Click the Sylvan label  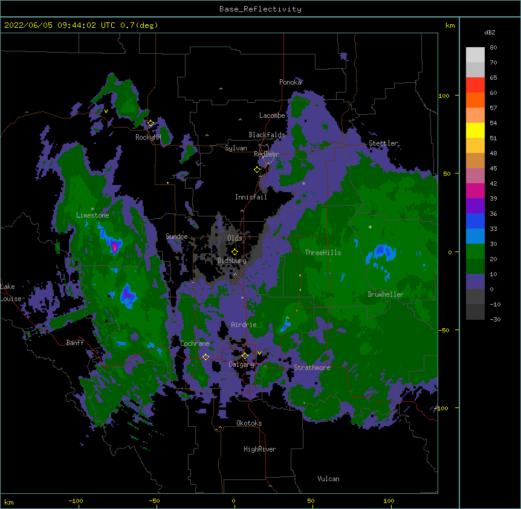pyautogui.click(x=236, y=148)
